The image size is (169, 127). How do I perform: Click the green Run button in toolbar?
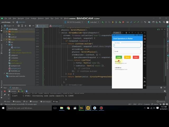103,22
